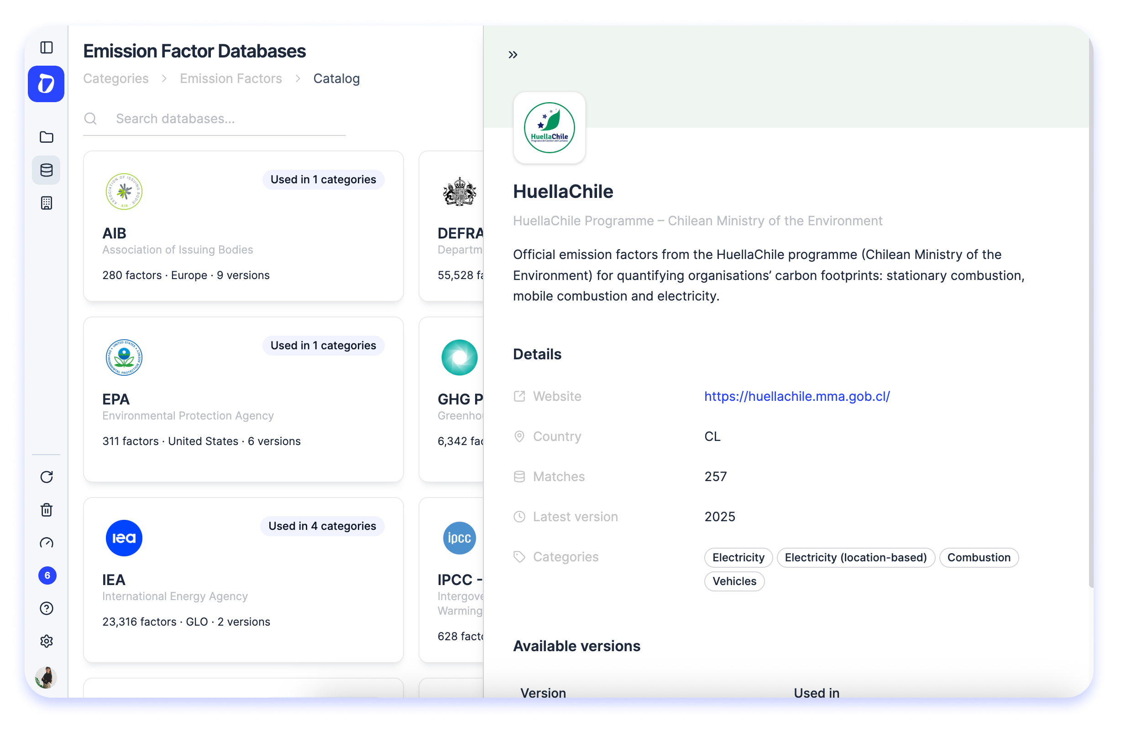Click the refresh icon in sidebar

47,477
